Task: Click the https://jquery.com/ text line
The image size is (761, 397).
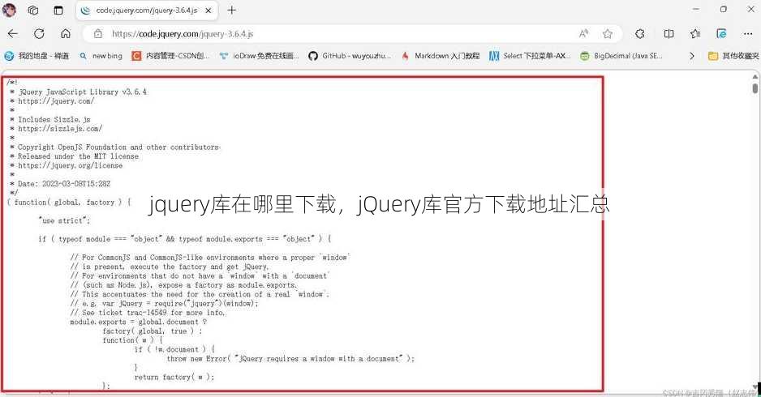Action: [x=56, y=100]
